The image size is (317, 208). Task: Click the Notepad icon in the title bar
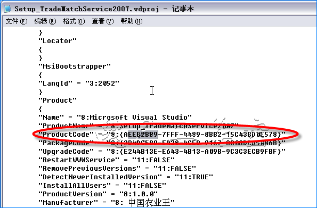click(x=7, y=9)
